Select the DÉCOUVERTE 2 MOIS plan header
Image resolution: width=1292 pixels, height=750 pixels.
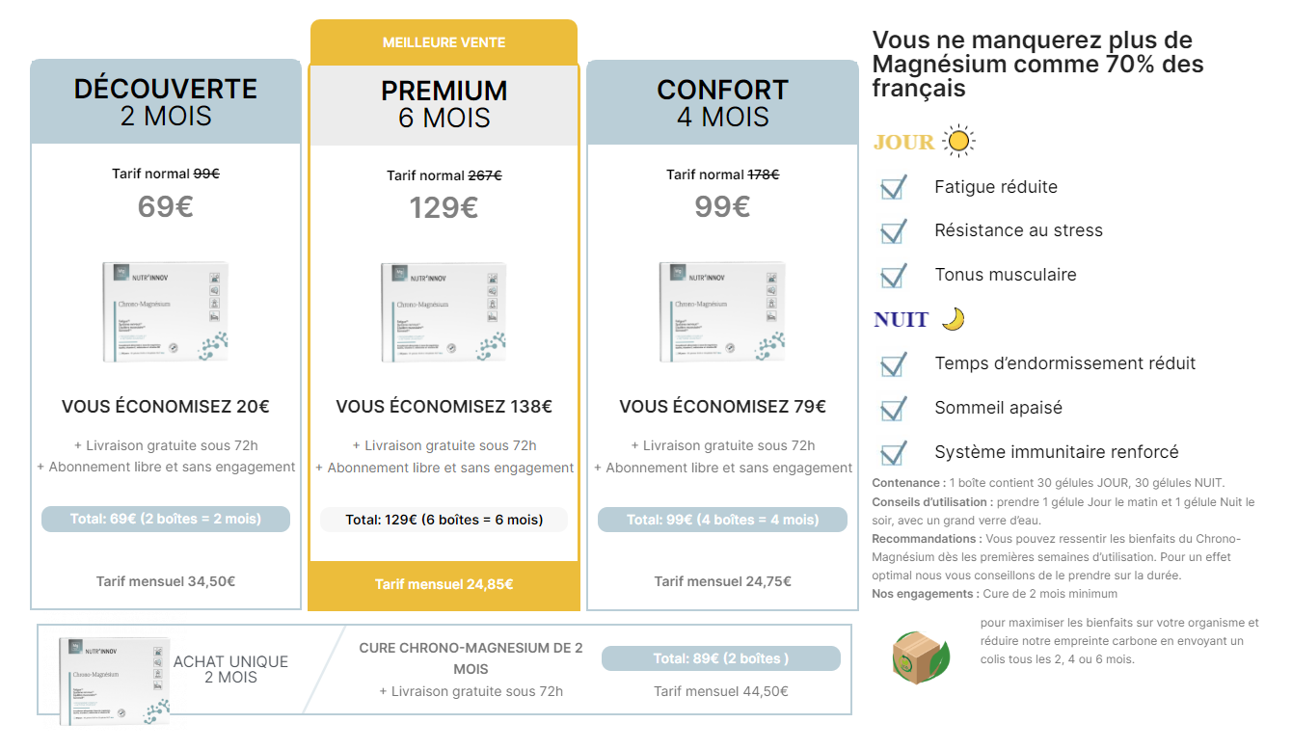tap(166, 102)
